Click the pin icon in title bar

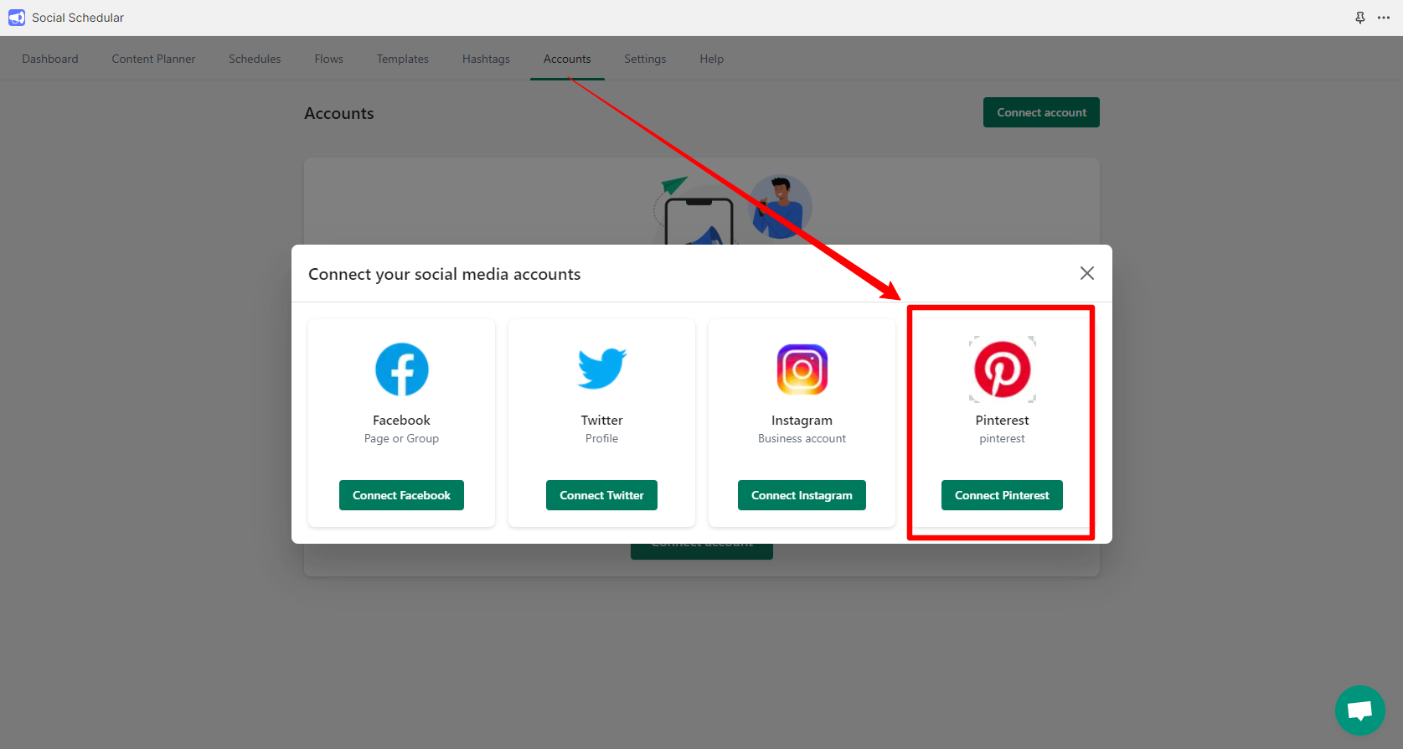1360,18
